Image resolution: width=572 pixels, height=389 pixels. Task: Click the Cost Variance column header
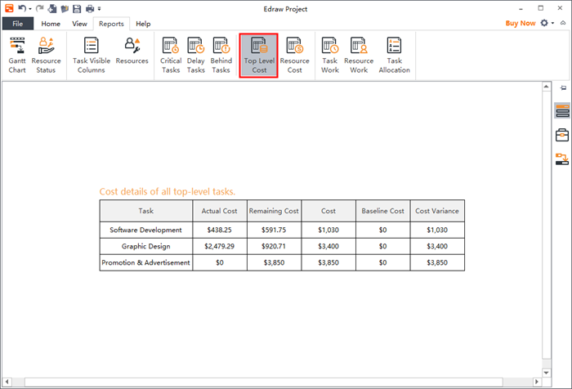pos(437,211)
